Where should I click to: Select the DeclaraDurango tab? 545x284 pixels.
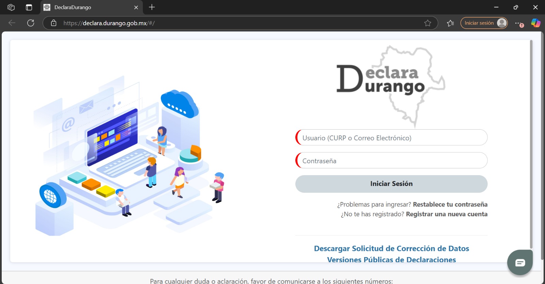(x=85, y=7)
